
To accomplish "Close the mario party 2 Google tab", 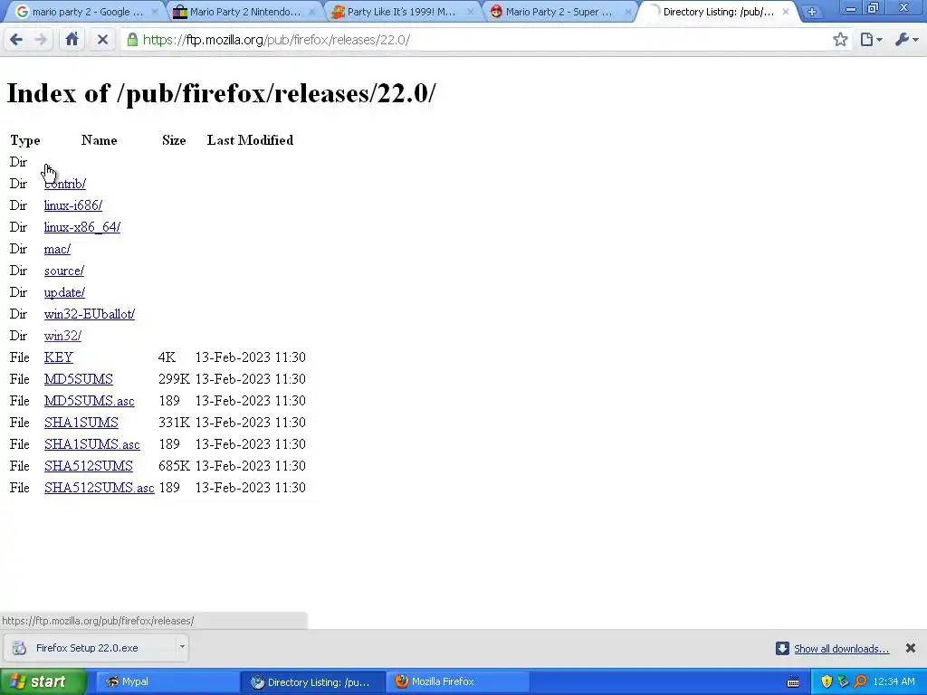I will click(155, 12).
